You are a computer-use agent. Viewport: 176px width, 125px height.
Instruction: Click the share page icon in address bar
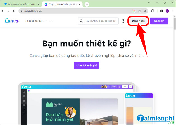point(140,11)
